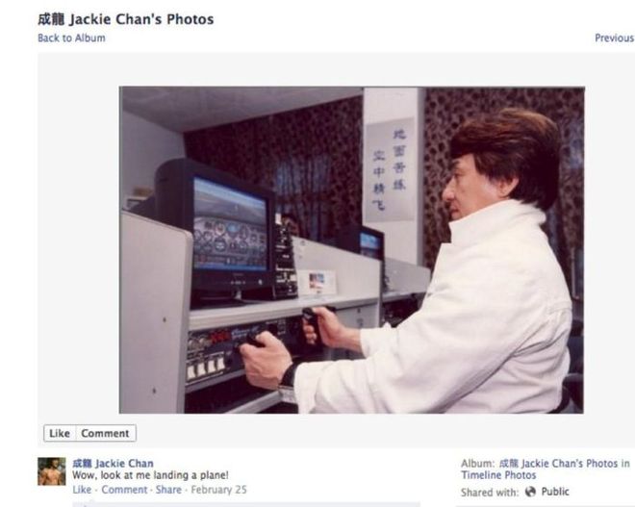Open the Timeline Photos album link

(498, 475)
